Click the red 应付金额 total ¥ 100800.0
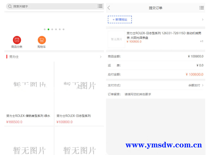This screenshot has width=208, height=155. [x=195, y=74]
